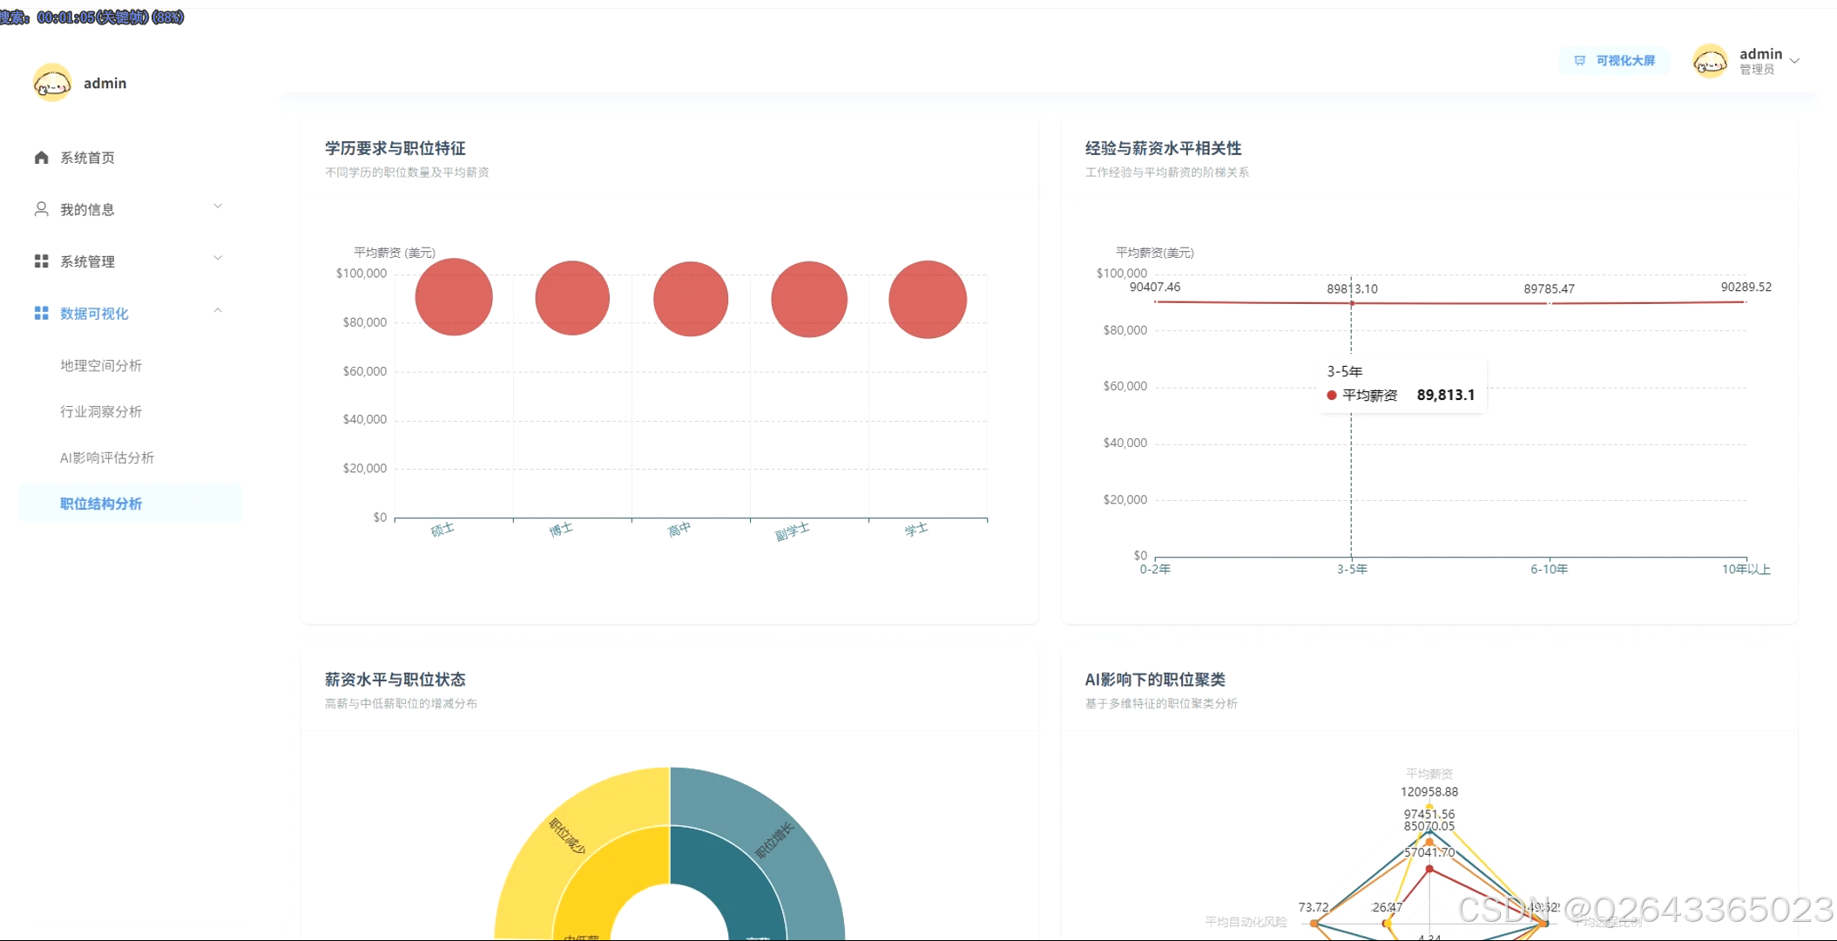This screenshot has width=1837, height=941.
Task: Click the 90407.46 value label
Action: (1155, 287)
